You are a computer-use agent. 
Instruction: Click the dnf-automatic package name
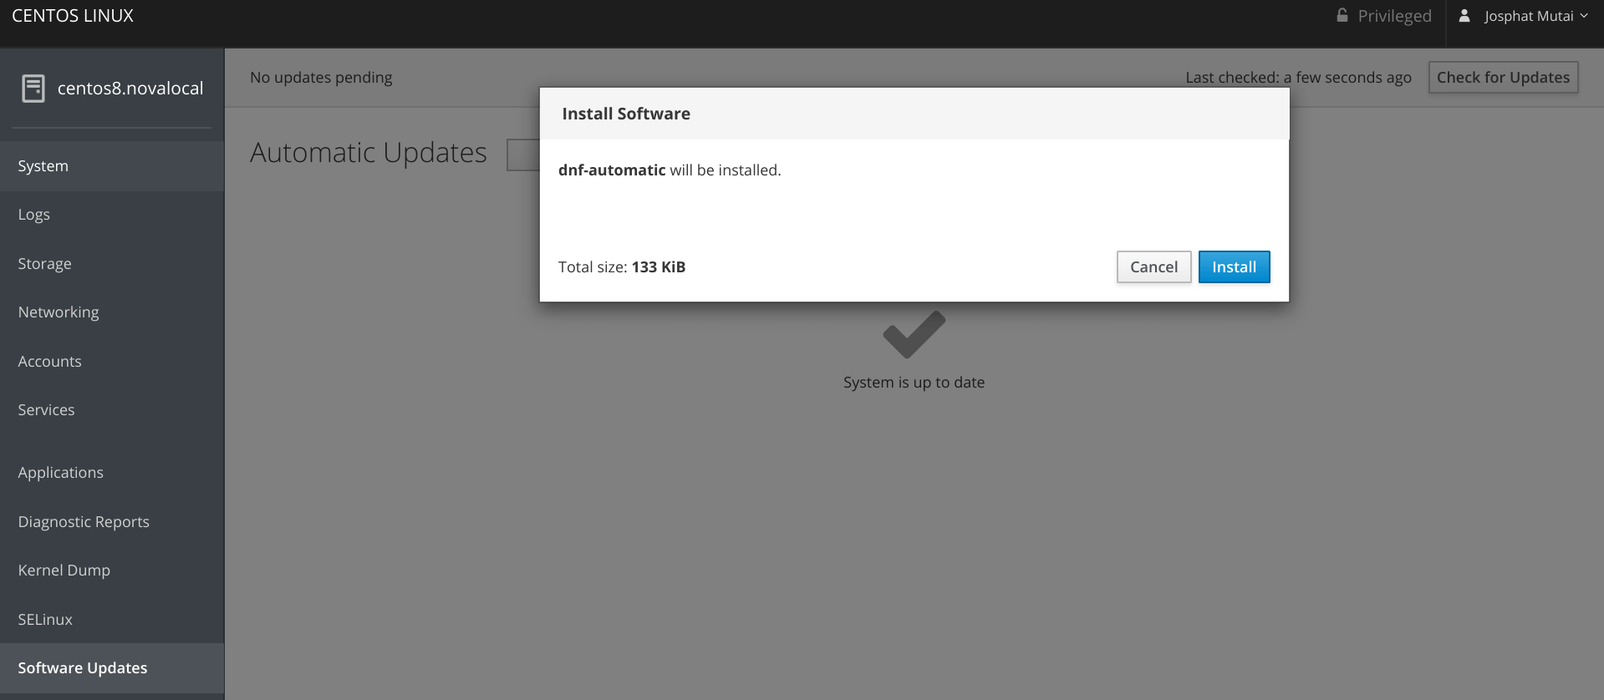[612, 170]
